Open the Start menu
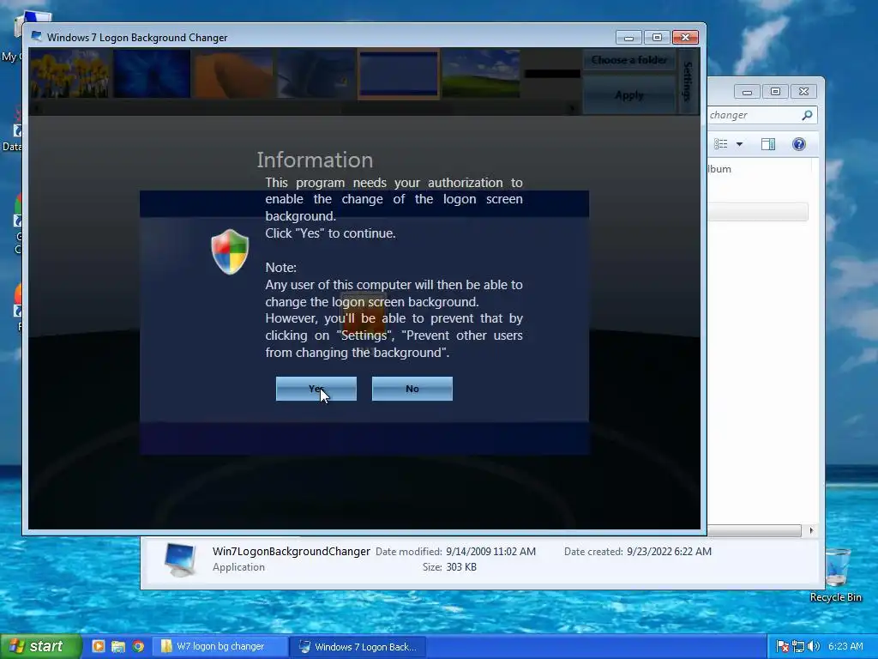The width and height of the screenshot is (878, 659). (41, 646)
